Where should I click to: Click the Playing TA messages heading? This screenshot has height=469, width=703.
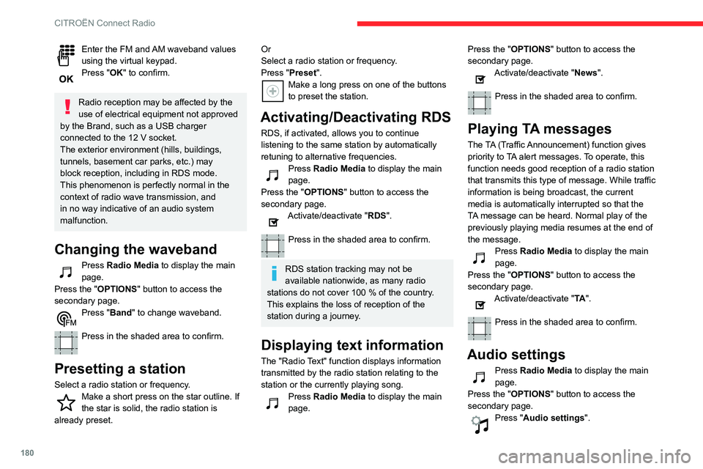point(539,130)
